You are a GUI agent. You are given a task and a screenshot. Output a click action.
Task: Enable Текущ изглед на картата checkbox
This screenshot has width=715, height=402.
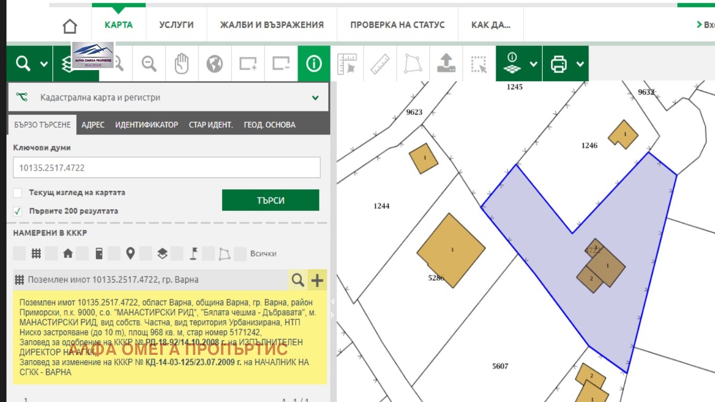[x=18, y=193]
